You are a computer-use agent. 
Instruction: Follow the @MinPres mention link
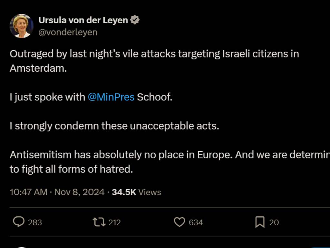(x=111, y=97)
